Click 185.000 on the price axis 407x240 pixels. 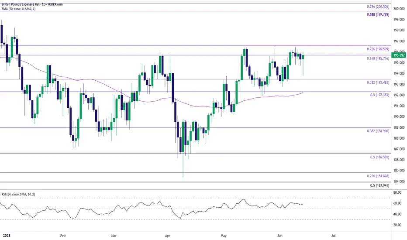tap(399, 171)
